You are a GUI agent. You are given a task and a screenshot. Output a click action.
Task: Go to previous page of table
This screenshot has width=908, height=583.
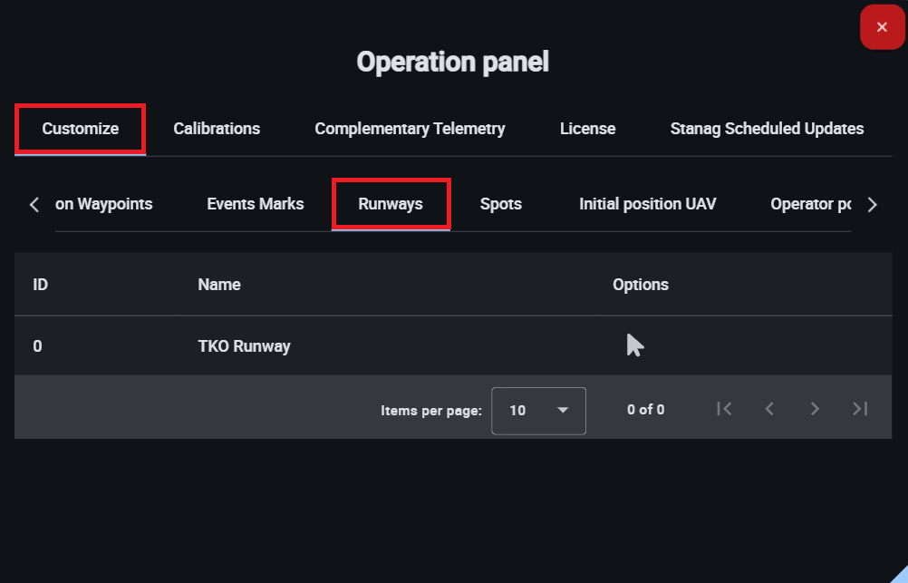[x=769, y=409]
